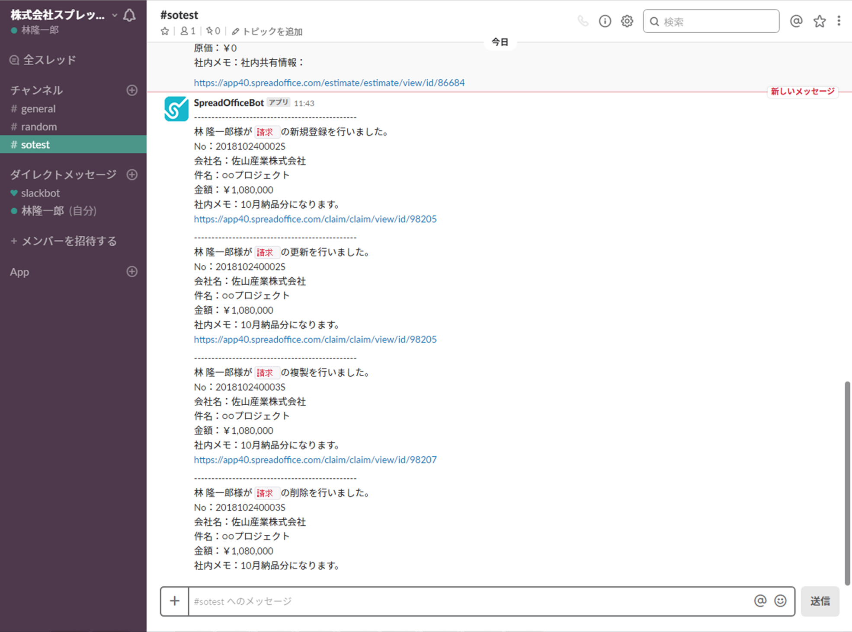The width and height of the screenshot is (852, 632).
Task: Star the #sotest channel
Action: 165,31
